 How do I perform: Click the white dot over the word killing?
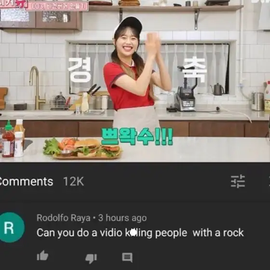[x=133, y=232]
